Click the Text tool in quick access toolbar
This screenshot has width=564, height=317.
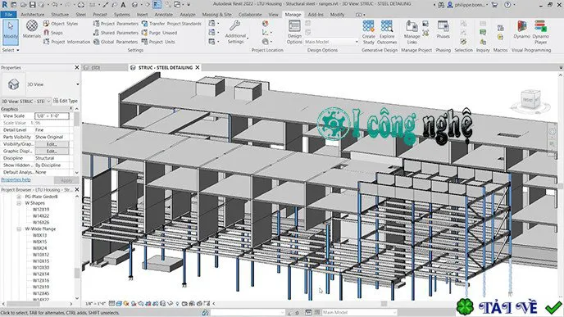123,5
